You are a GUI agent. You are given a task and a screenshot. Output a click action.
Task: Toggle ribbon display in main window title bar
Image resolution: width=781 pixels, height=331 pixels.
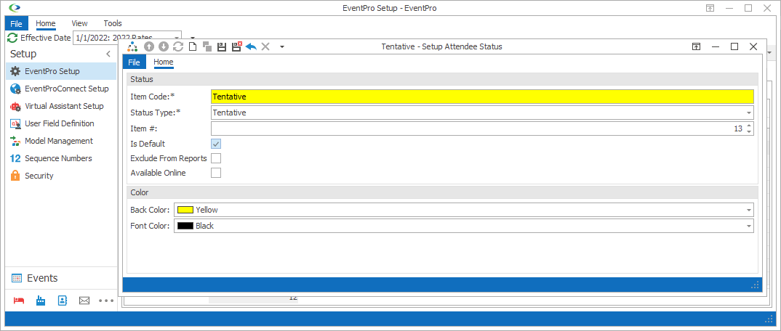[x=710, y=8]
